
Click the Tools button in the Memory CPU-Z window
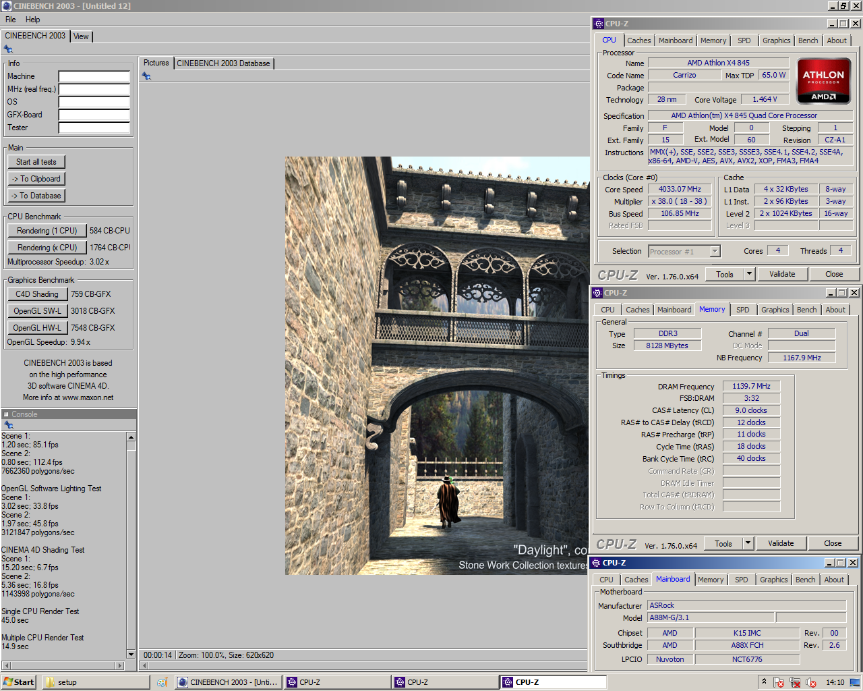point(723,543)
